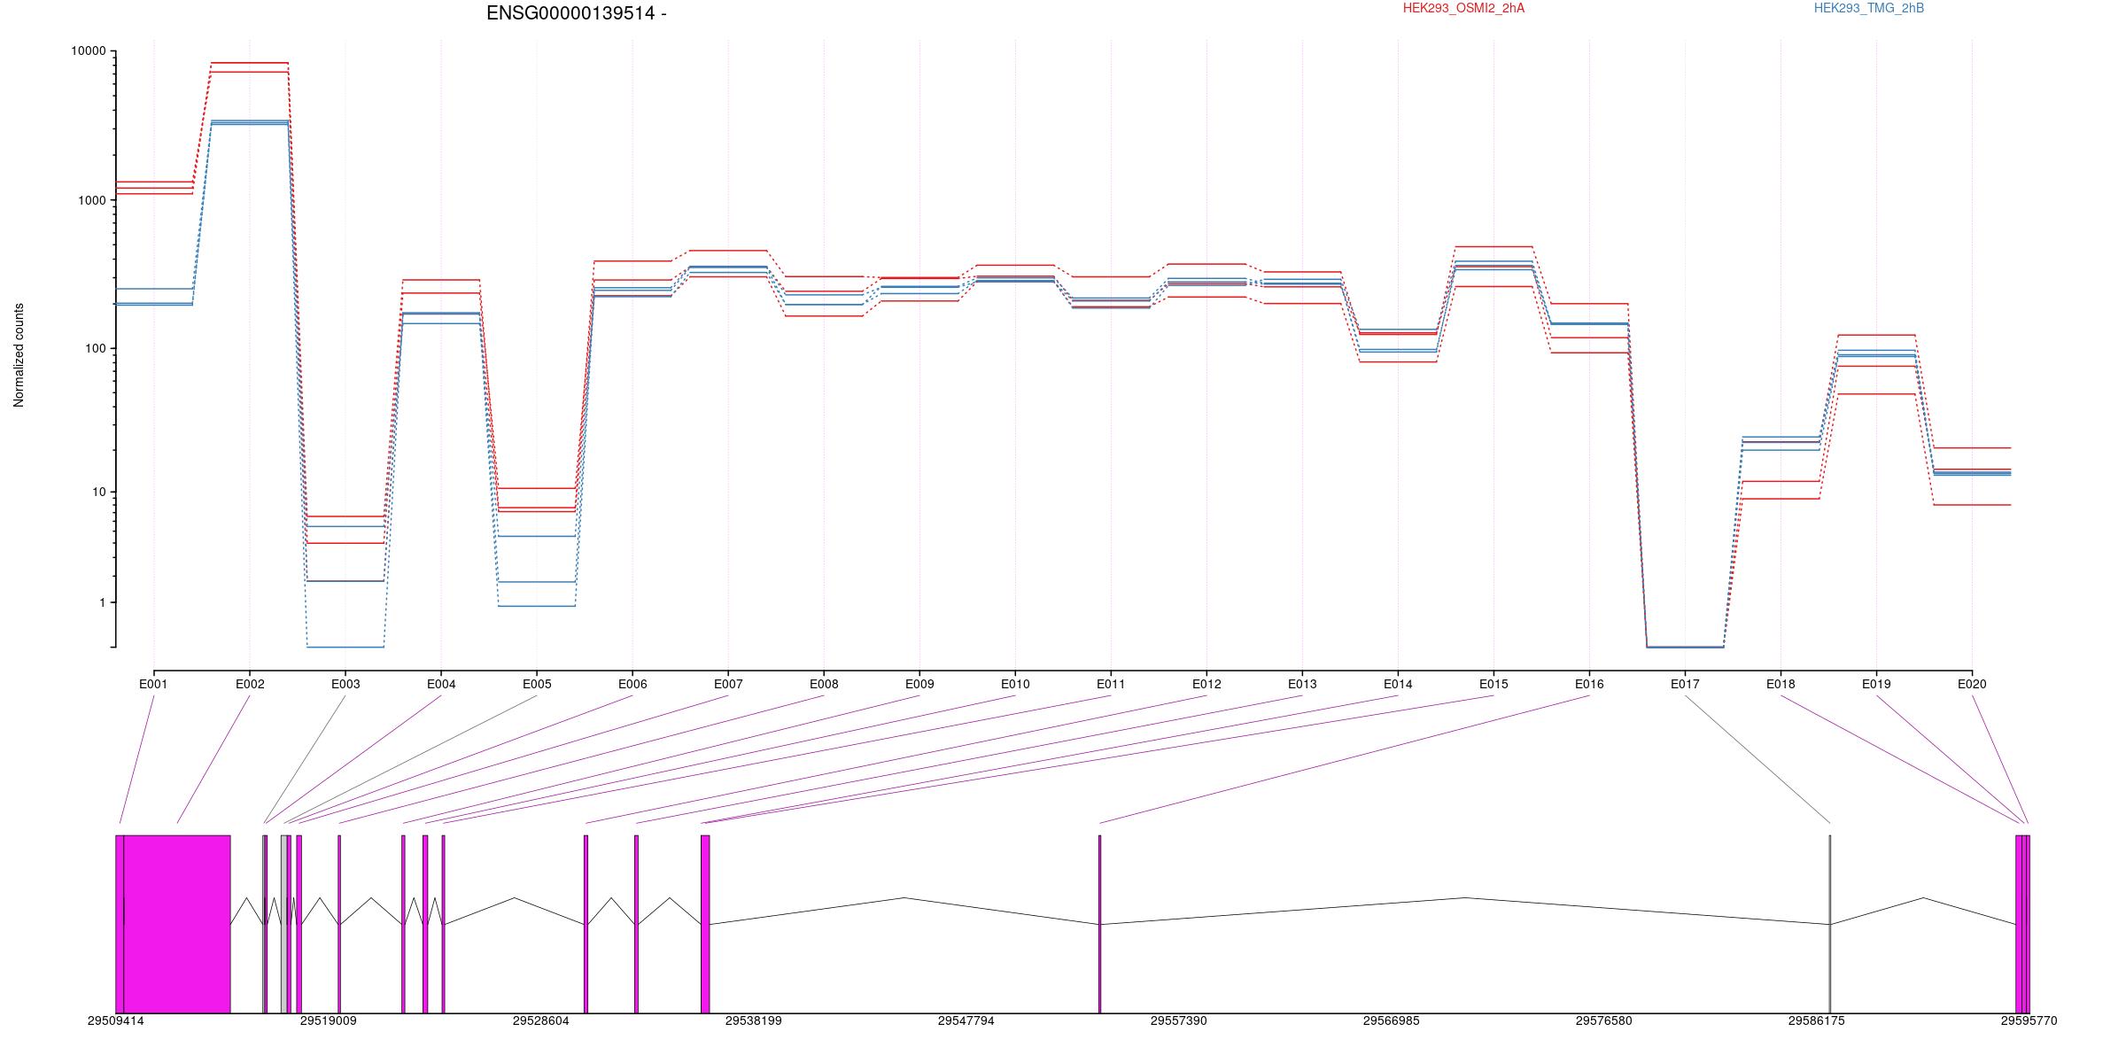This screenshot has height=1063, width=2126.
Task: Click genomic coordinate 29528604
Action: pos(541,1020)
